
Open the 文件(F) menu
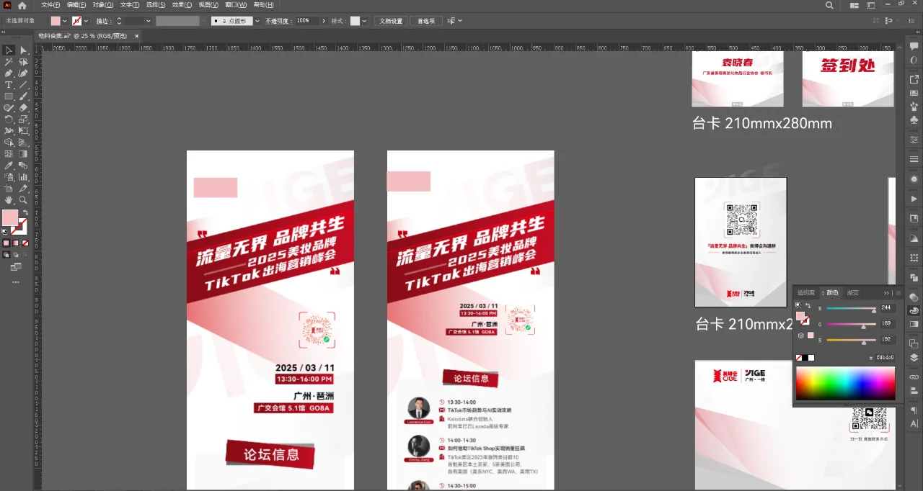pos(50,5)
